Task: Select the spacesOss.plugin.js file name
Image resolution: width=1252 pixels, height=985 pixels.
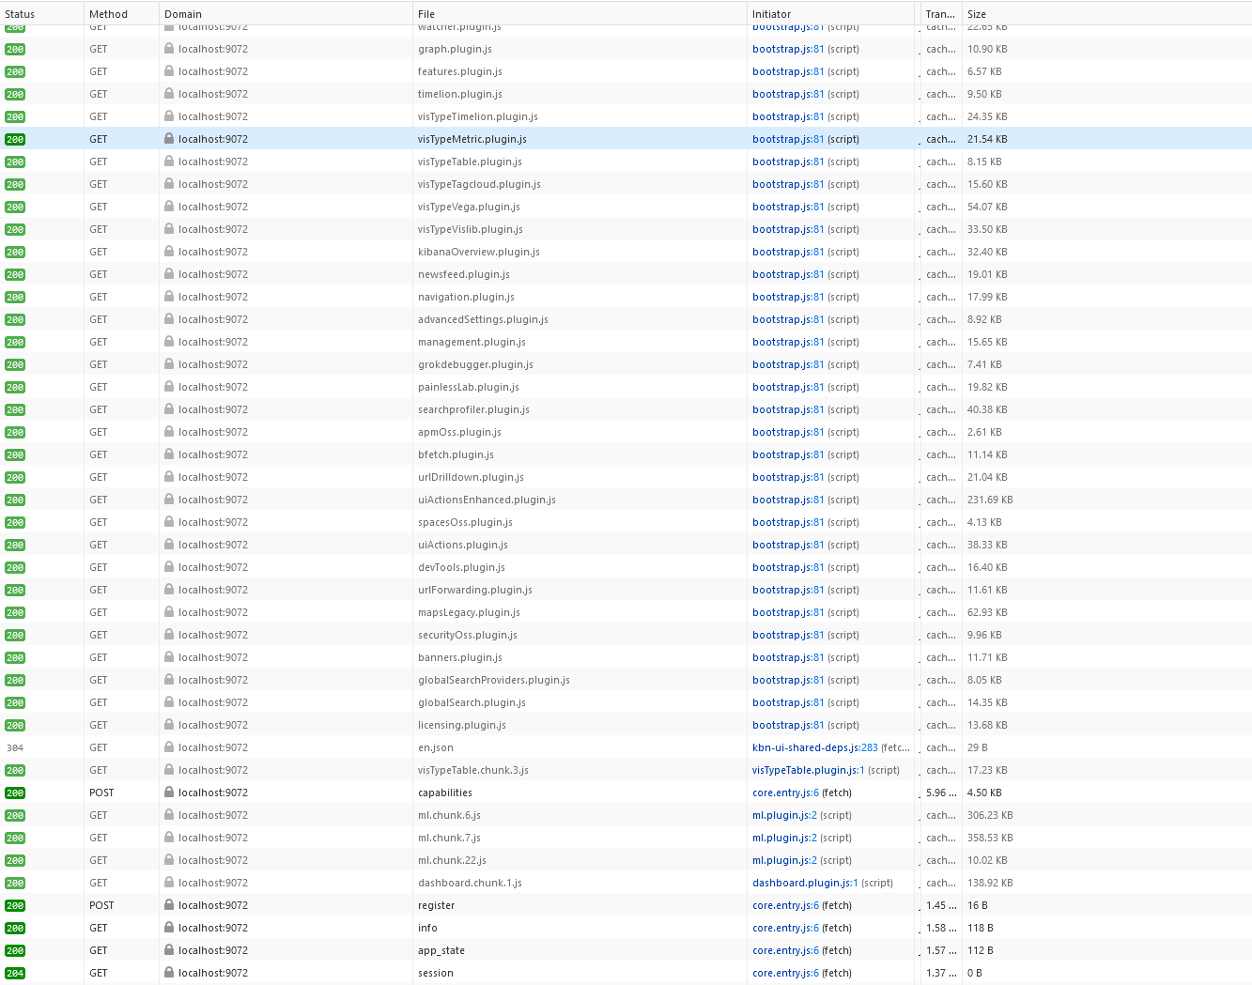Action: (465, 522)
